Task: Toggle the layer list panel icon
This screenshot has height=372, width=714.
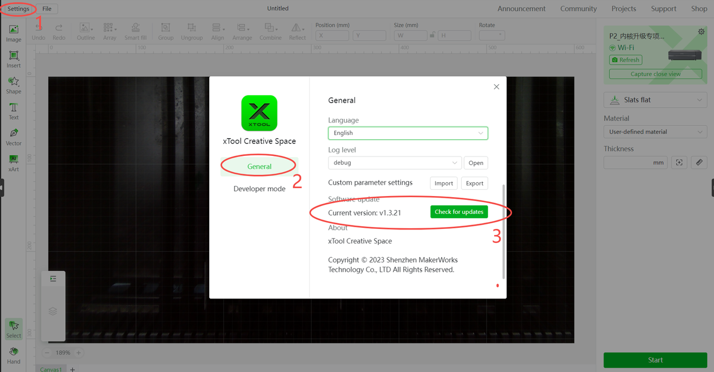Action: (x=53, y=278)
